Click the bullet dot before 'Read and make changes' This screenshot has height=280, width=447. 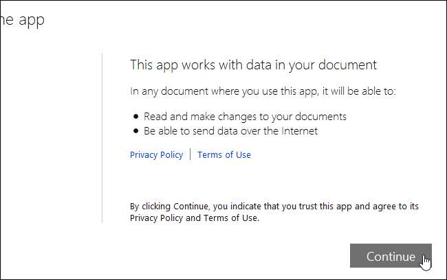click(137, 117)
